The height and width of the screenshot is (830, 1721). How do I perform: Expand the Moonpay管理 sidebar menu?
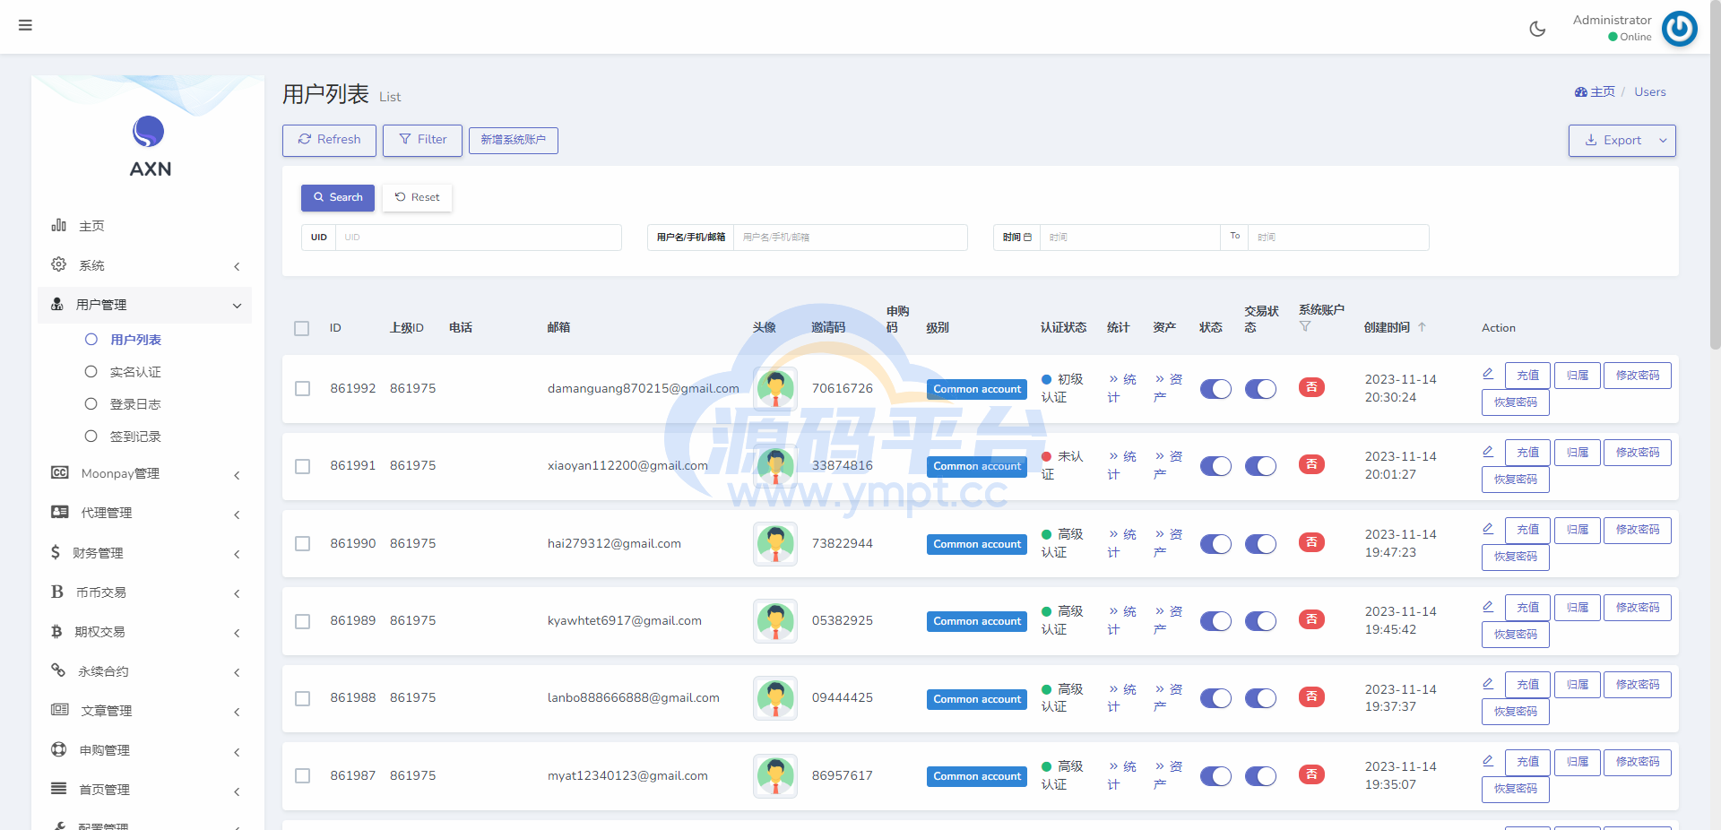(144, 473)
